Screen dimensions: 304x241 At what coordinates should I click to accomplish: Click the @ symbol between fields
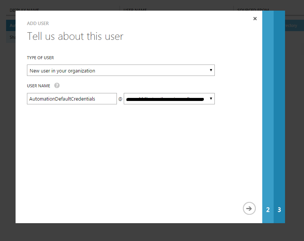point(120,99)
